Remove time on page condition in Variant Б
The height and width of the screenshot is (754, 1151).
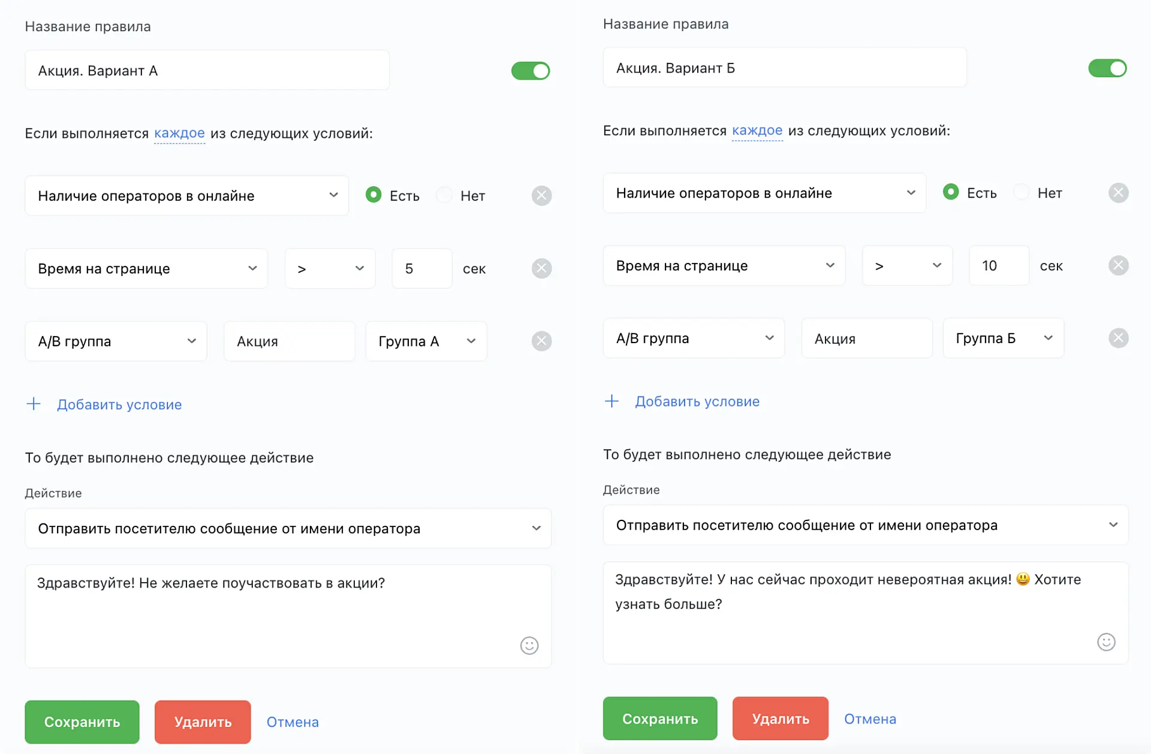pos(1118,265)
